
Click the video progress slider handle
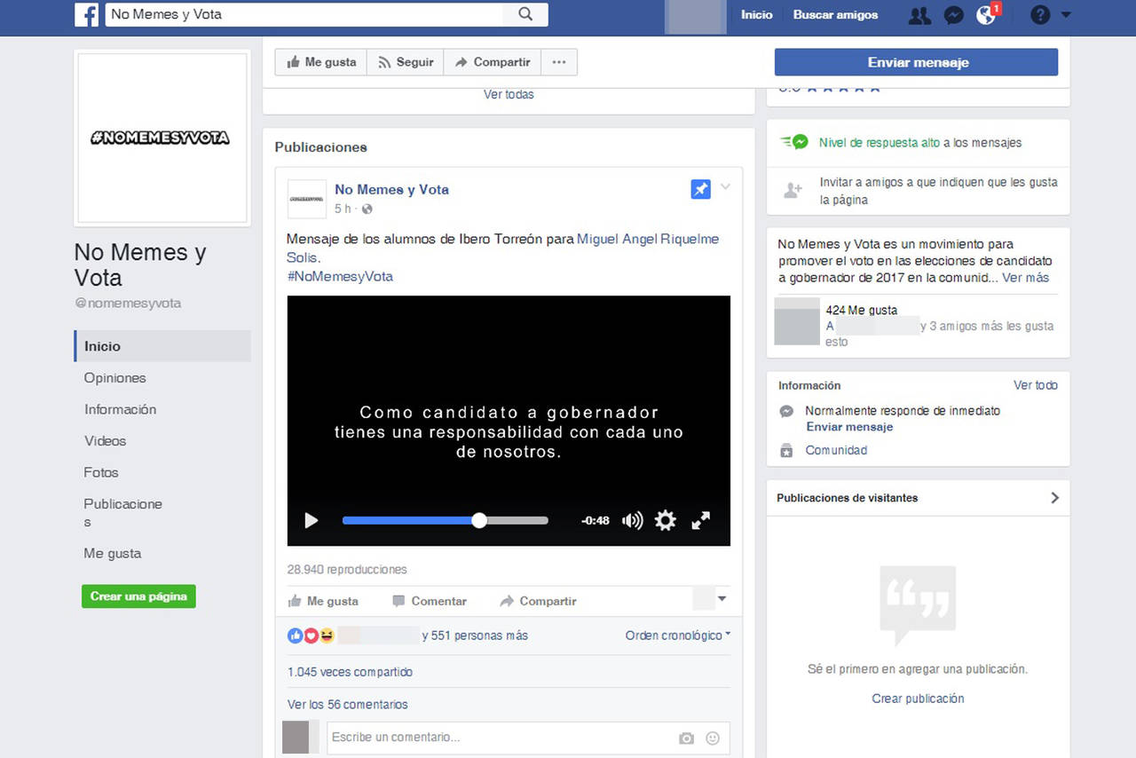(479, 520)
